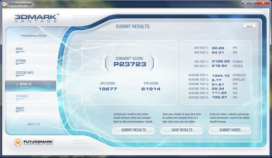Click GPU TEST 1 value 60.86
272x158 pixels.
point(218,48)
